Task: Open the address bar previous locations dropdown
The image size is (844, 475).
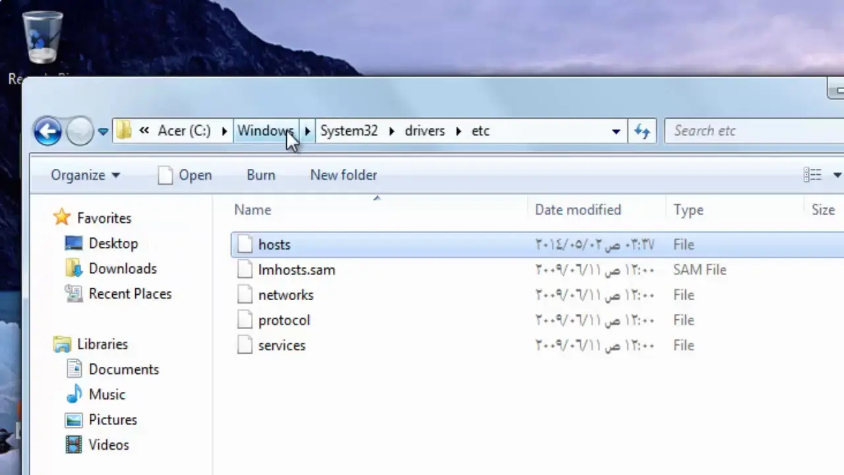Action: coord(616,131)
